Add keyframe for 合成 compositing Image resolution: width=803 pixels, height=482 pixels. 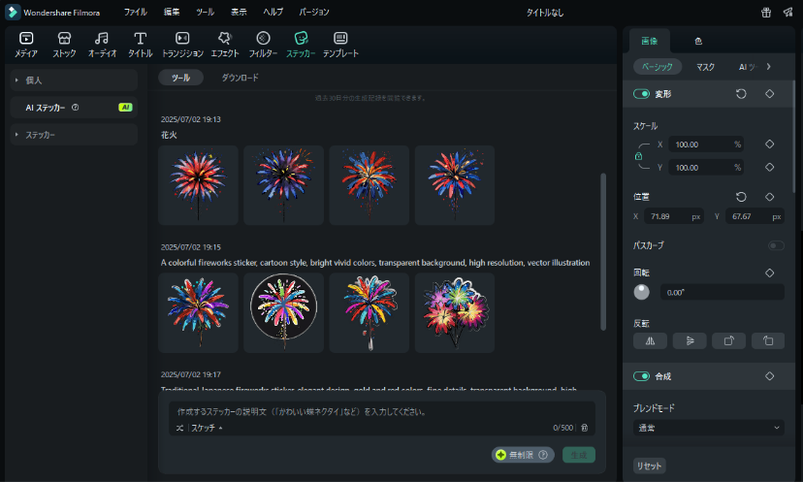(x=770, y=376)
